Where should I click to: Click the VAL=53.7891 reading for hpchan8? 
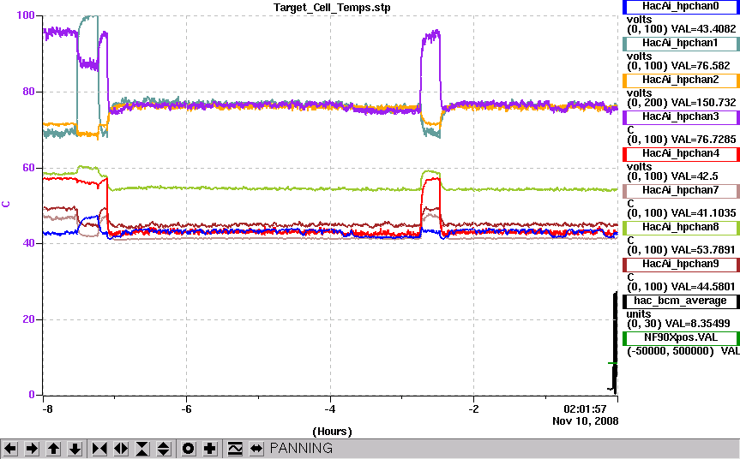click(703, 250)
